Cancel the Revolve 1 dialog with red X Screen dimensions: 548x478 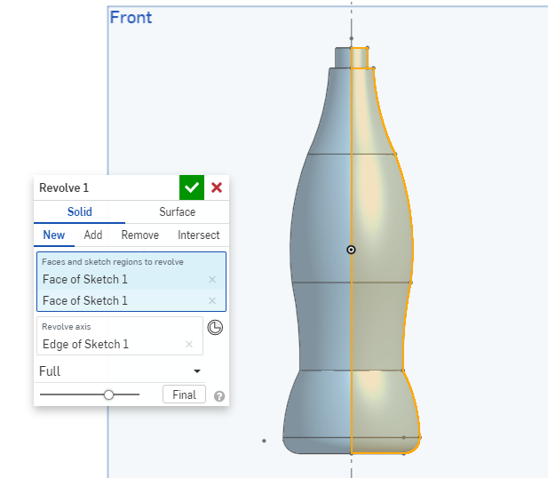(217, 187)
